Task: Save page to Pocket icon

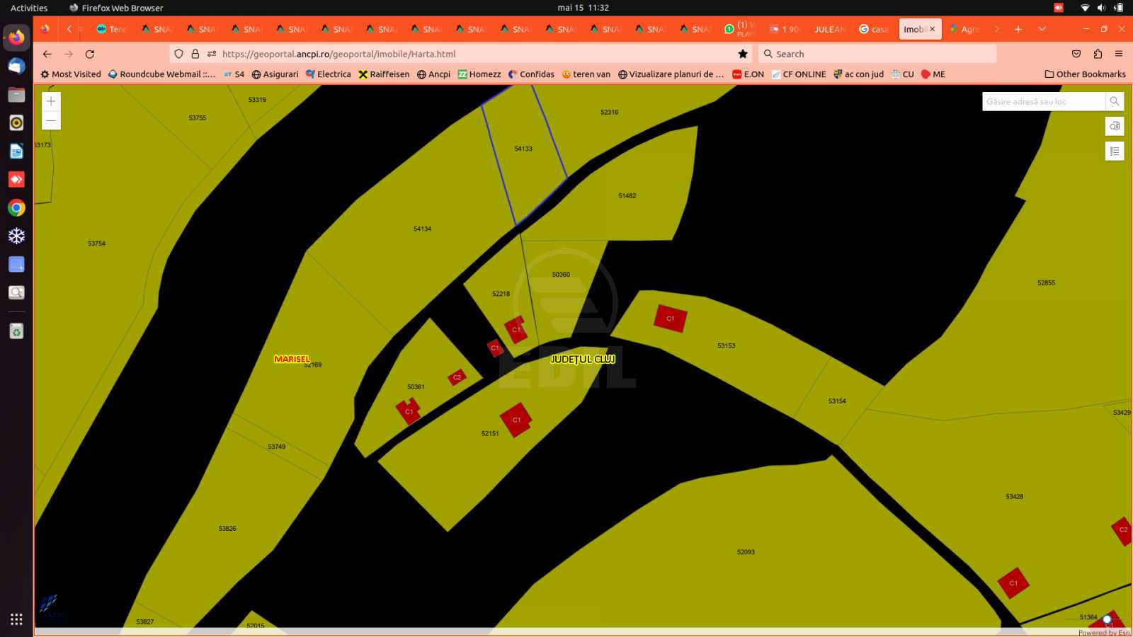Action: click(1076, 54)
